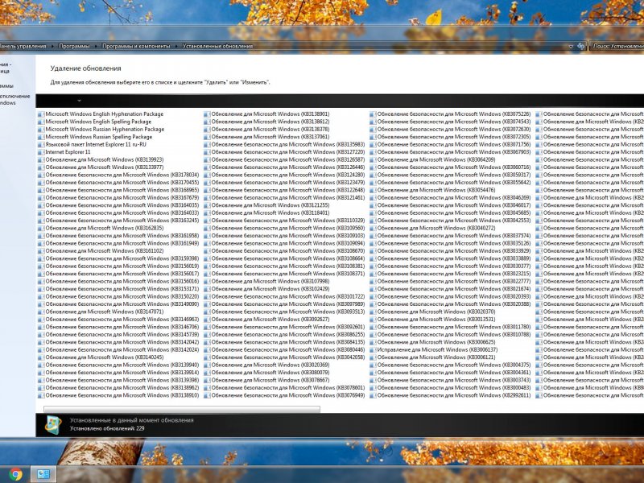The width and height of the screenshot is (644, 483).
Task: Click the icon beside Microsoft Windows Russian Spelling Package
Action: [41, 137]
